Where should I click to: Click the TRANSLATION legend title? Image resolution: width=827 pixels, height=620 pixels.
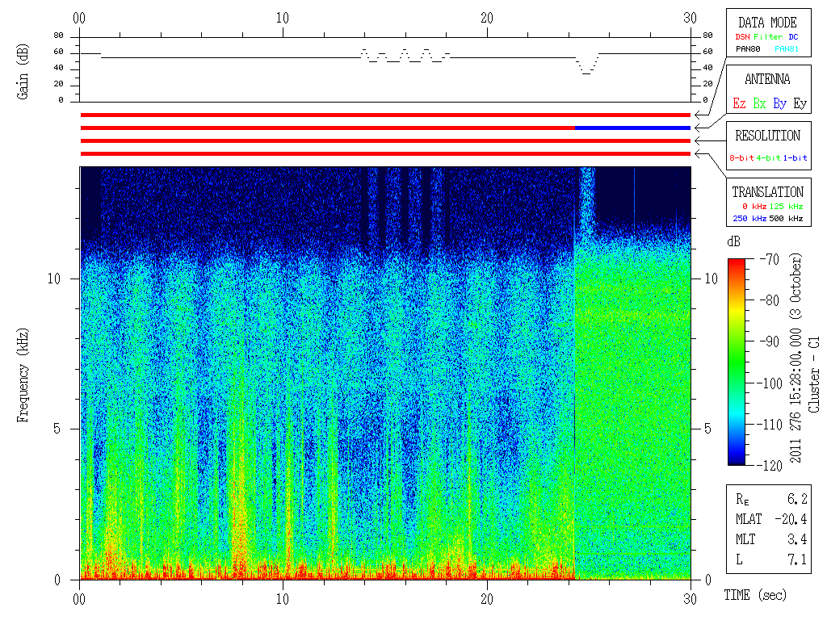coord(767,192)
